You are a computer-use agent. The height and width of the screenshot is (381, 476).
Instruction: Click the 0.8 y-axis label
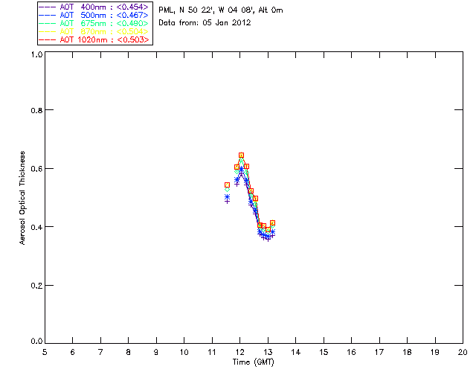click(36, 110)
